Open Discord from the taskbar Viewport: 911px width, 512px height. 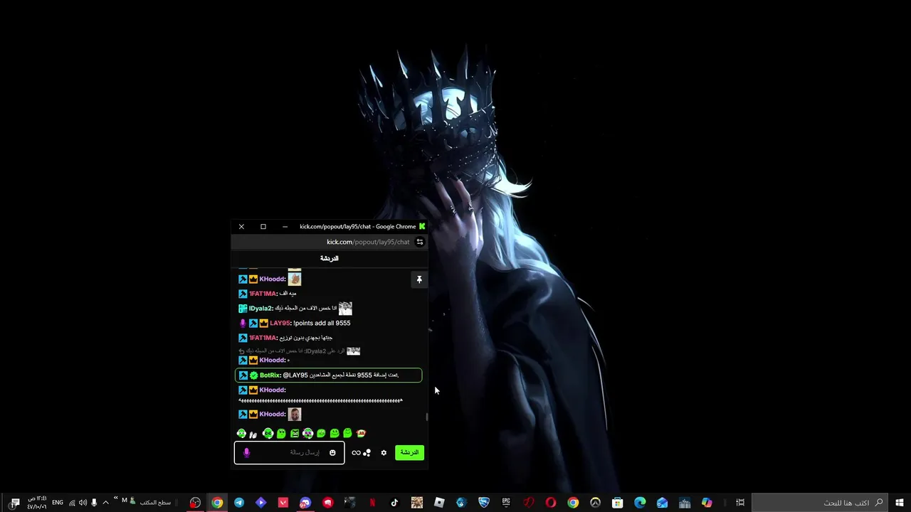click(305, 503)
